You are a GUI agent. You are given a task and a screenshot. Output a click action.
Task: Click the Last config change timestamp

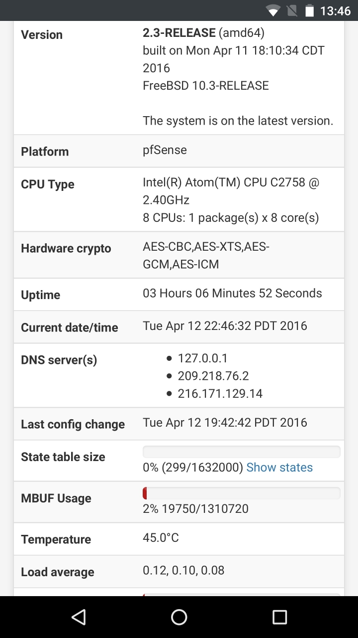coord(225,423)
